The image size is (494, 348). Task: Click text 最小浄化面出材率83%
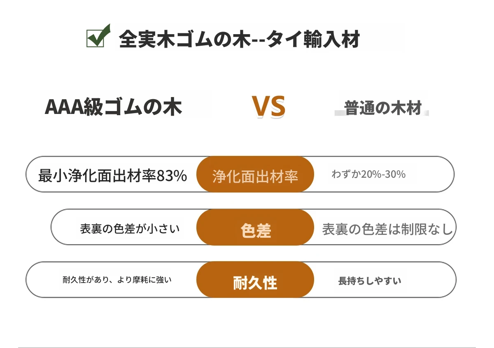(112, 176)
